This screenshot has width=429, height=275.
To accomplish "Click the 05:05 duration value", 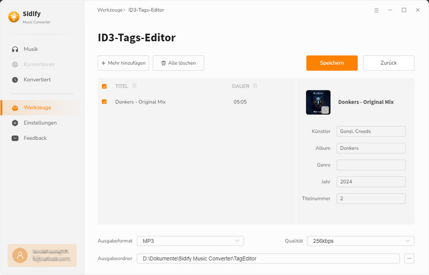I will coord(240,102).
